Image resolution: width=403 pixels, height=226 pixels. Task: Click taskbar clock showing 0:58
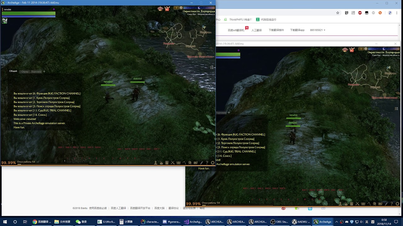(x=384, y=222)
